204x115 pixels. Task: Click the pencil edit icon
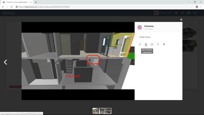[x=140, y=44]
